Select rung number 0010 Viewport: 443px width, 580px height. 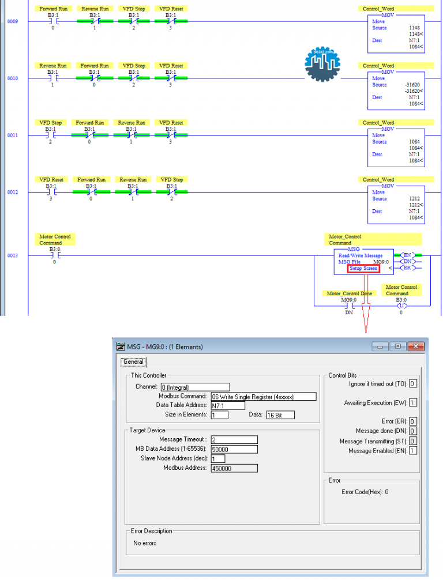pos(13,78)
